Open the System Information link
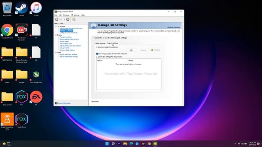Viewport: 262px width, 147px height. (64, 103)
